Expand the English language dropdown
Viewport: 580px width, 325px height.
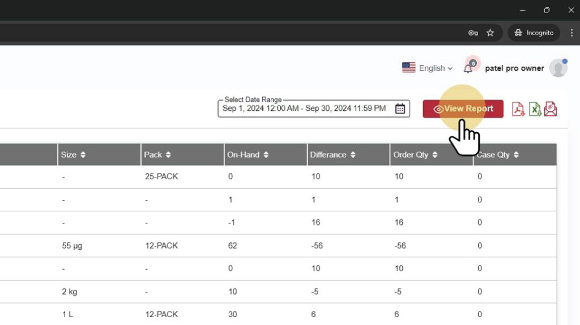428,68
